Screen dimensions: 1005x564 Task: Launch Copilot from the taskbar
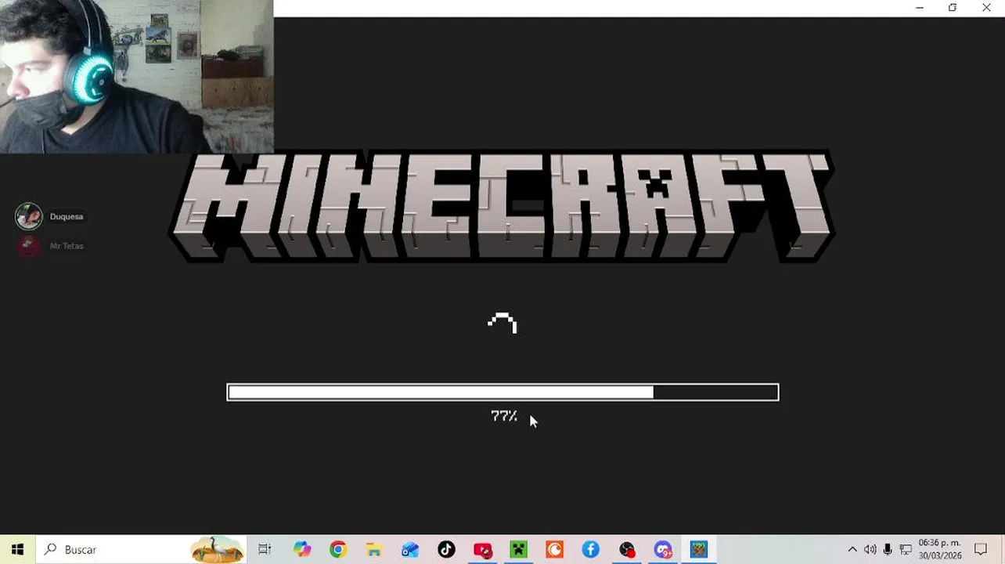coord(302,549)
